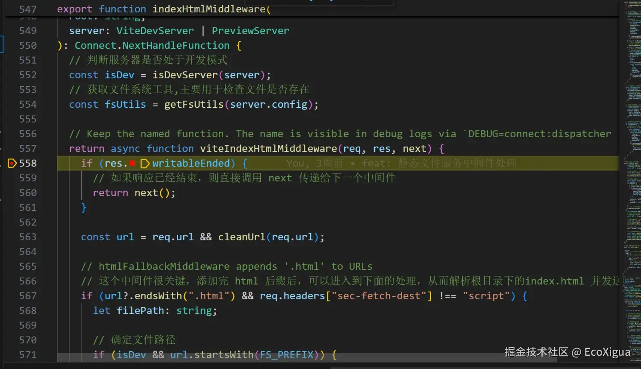Click the 'return next();' statement on line 560
This screenshot has width=641, height=369.
click(134, 193)
